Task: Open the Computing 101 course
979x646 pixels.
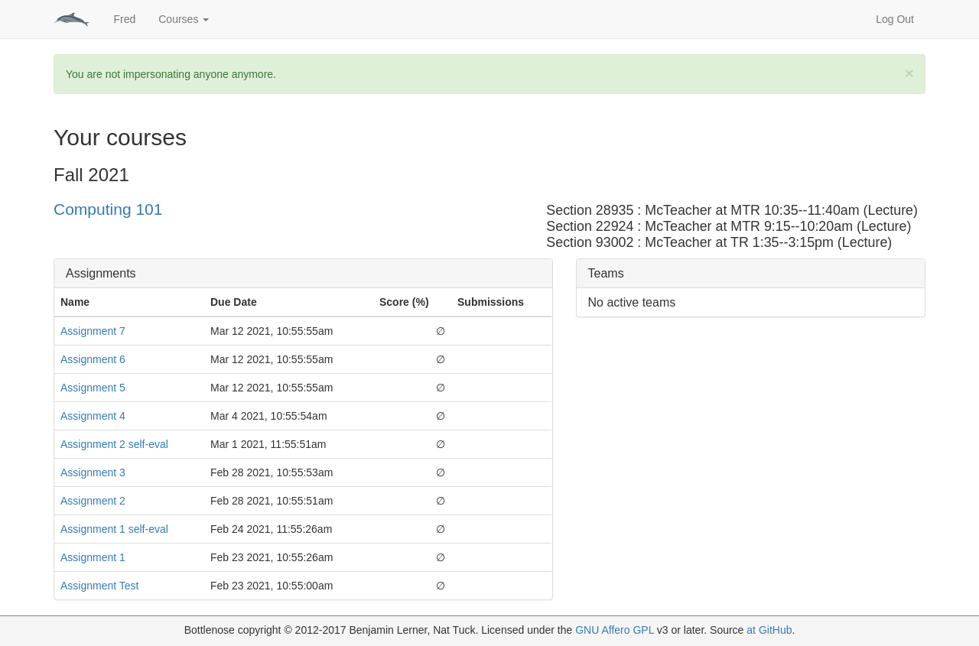Action: [x=108, y=209]
